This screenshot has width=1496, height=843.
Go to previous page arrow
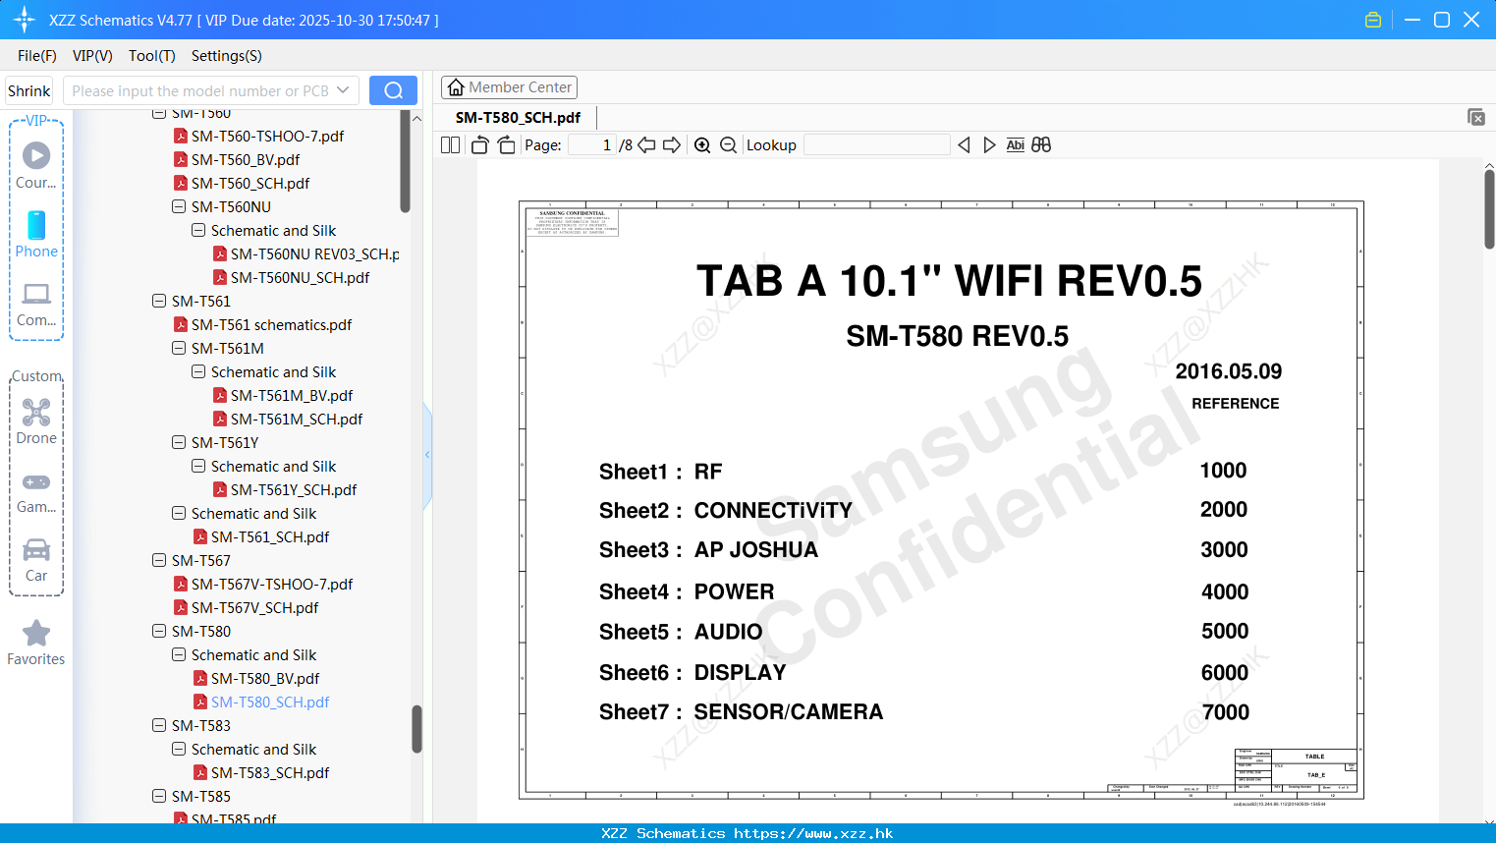tap(646, 144)
